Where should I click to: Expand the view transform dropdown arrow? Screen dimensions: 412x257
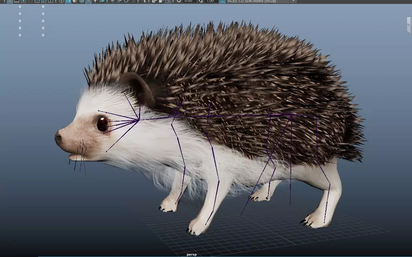pyautogui.click(x=294, y=1)
